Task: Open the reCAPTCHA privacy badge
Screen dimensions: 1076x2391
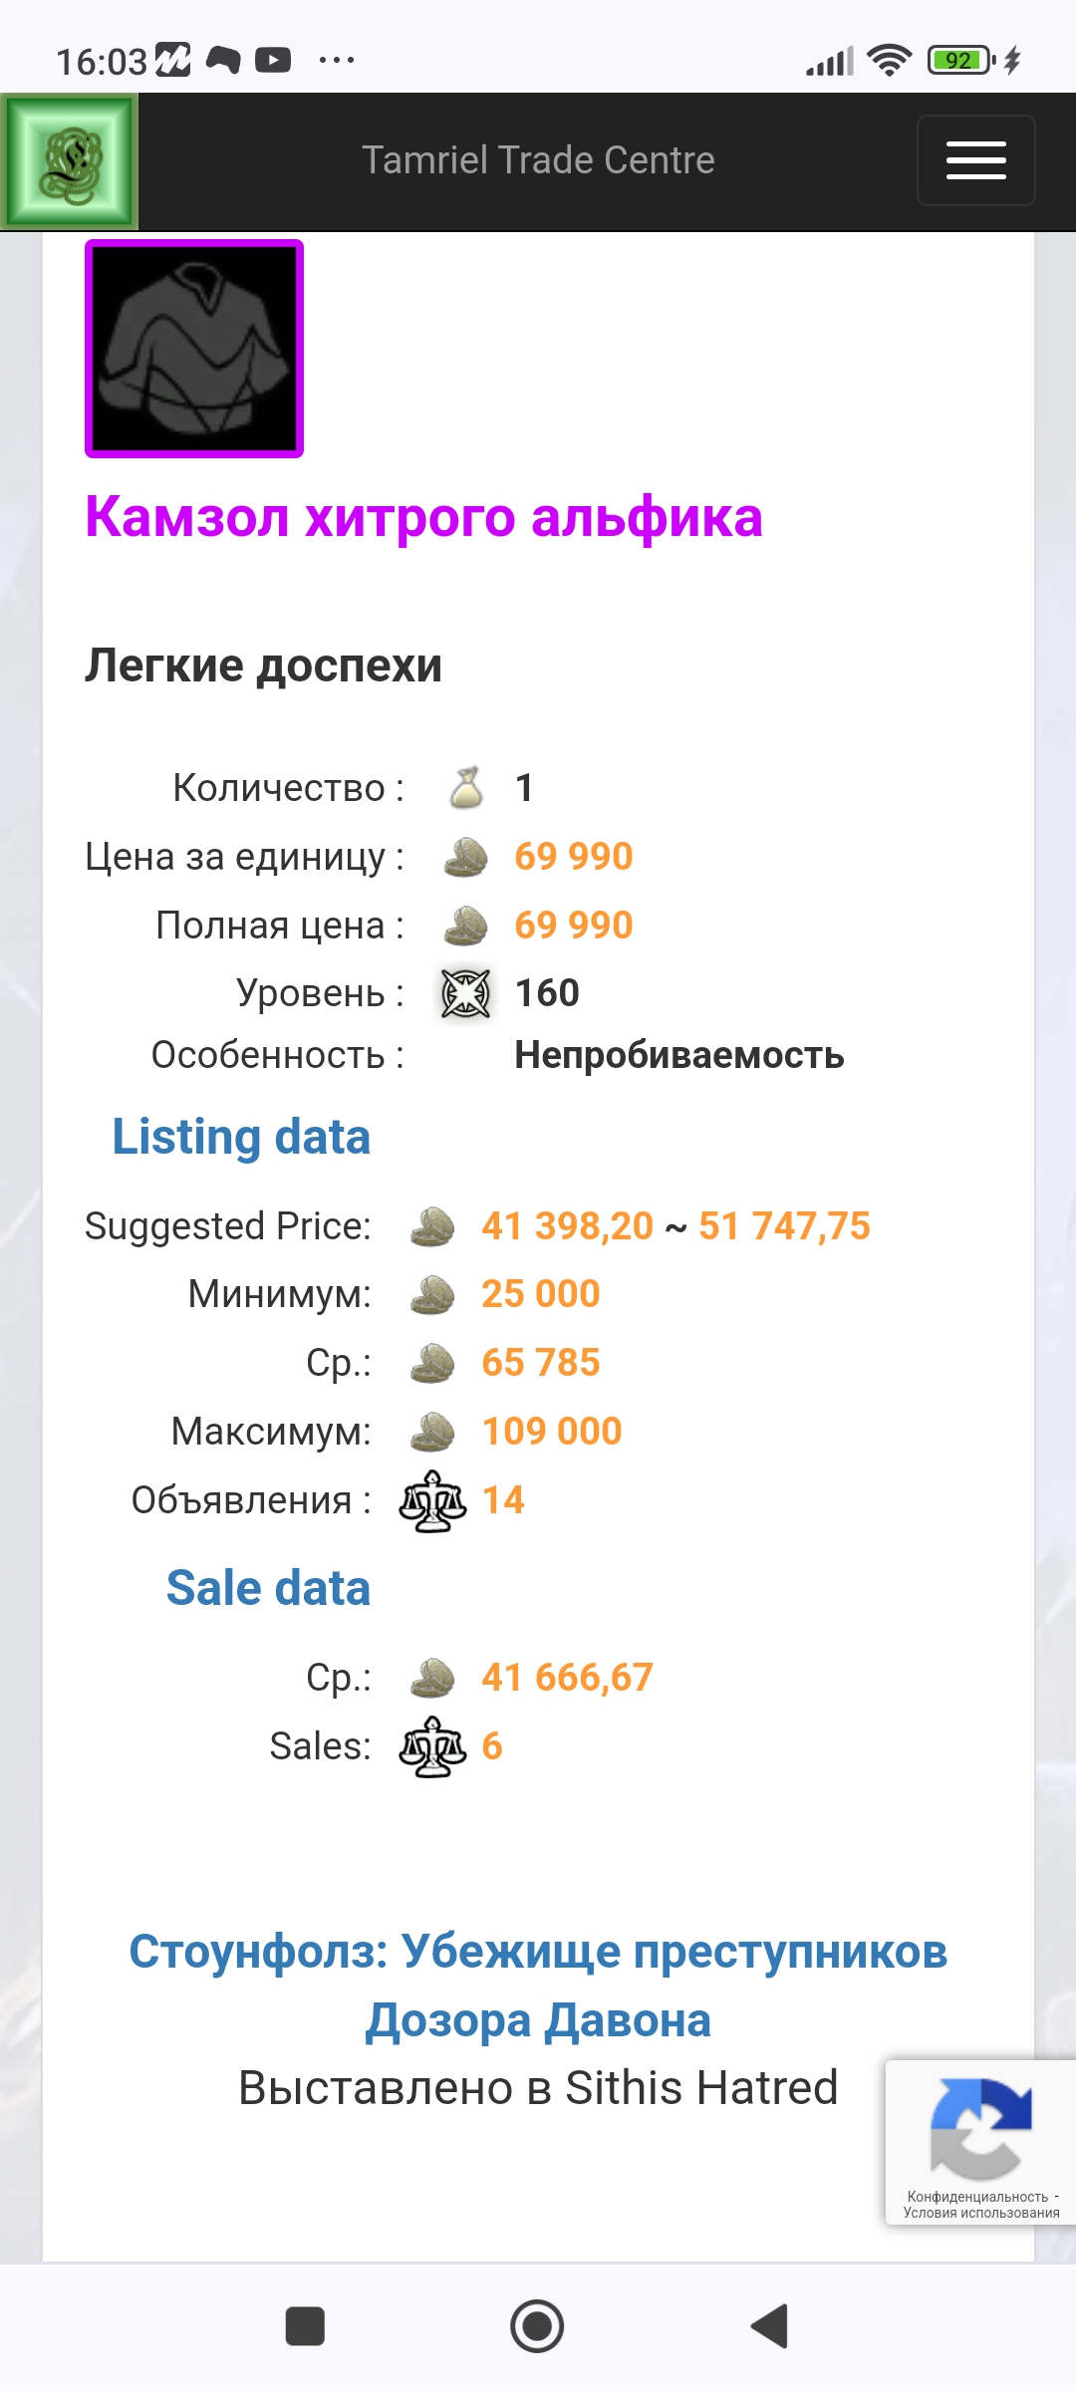Action: coord(980,2142)
